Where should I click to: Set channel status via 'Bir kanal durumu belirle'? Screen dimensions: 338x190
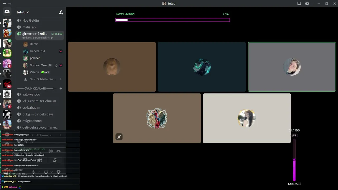point(38,38)
